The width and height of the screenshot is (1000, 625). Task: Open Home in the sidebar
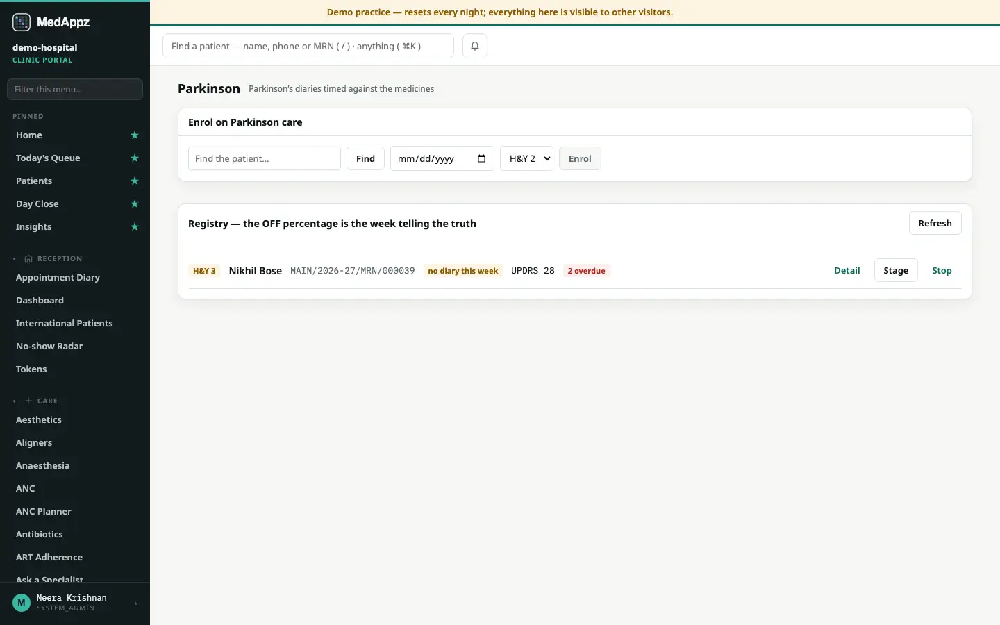coord(29,135)
